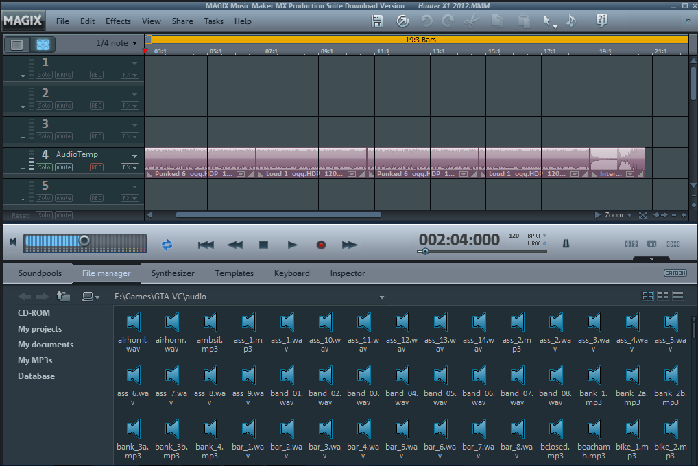Open BPM dropdown arrow
The width and height of the screenshot is (698, 466).
545,236
